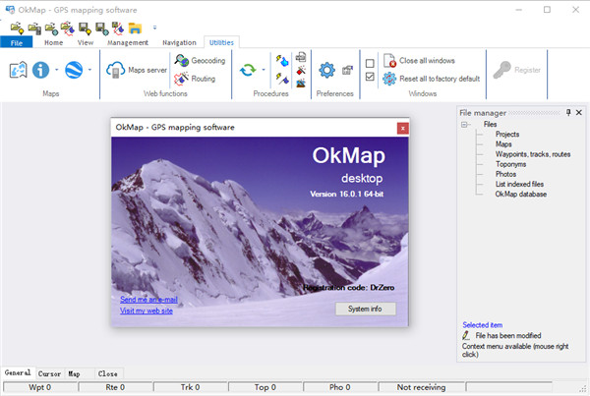Click the Visit my web site link

point(147,311)
